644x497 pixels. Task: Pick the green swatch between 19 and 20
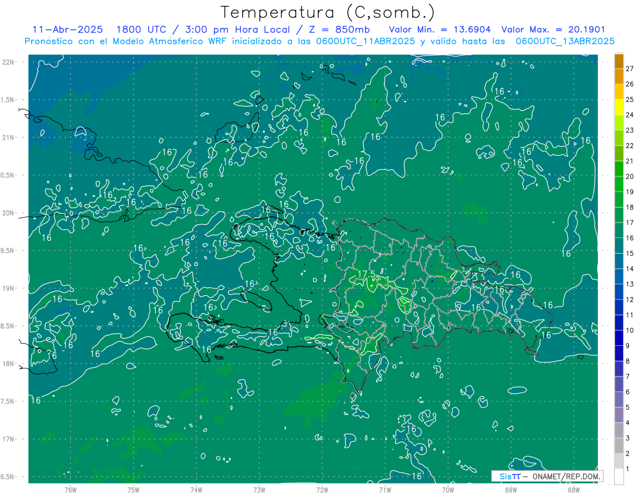(619, 184)
